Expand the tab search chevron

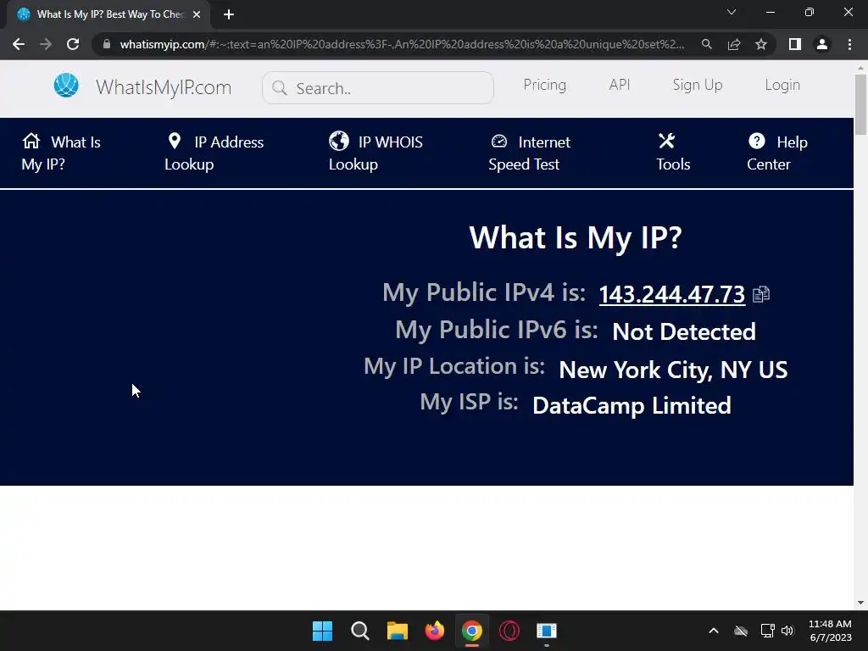point(732,12)
